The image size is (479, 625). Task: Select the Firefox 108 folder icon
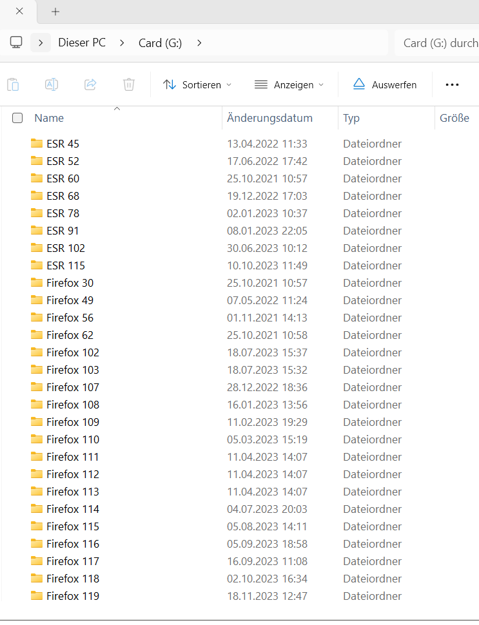[37, 404]
